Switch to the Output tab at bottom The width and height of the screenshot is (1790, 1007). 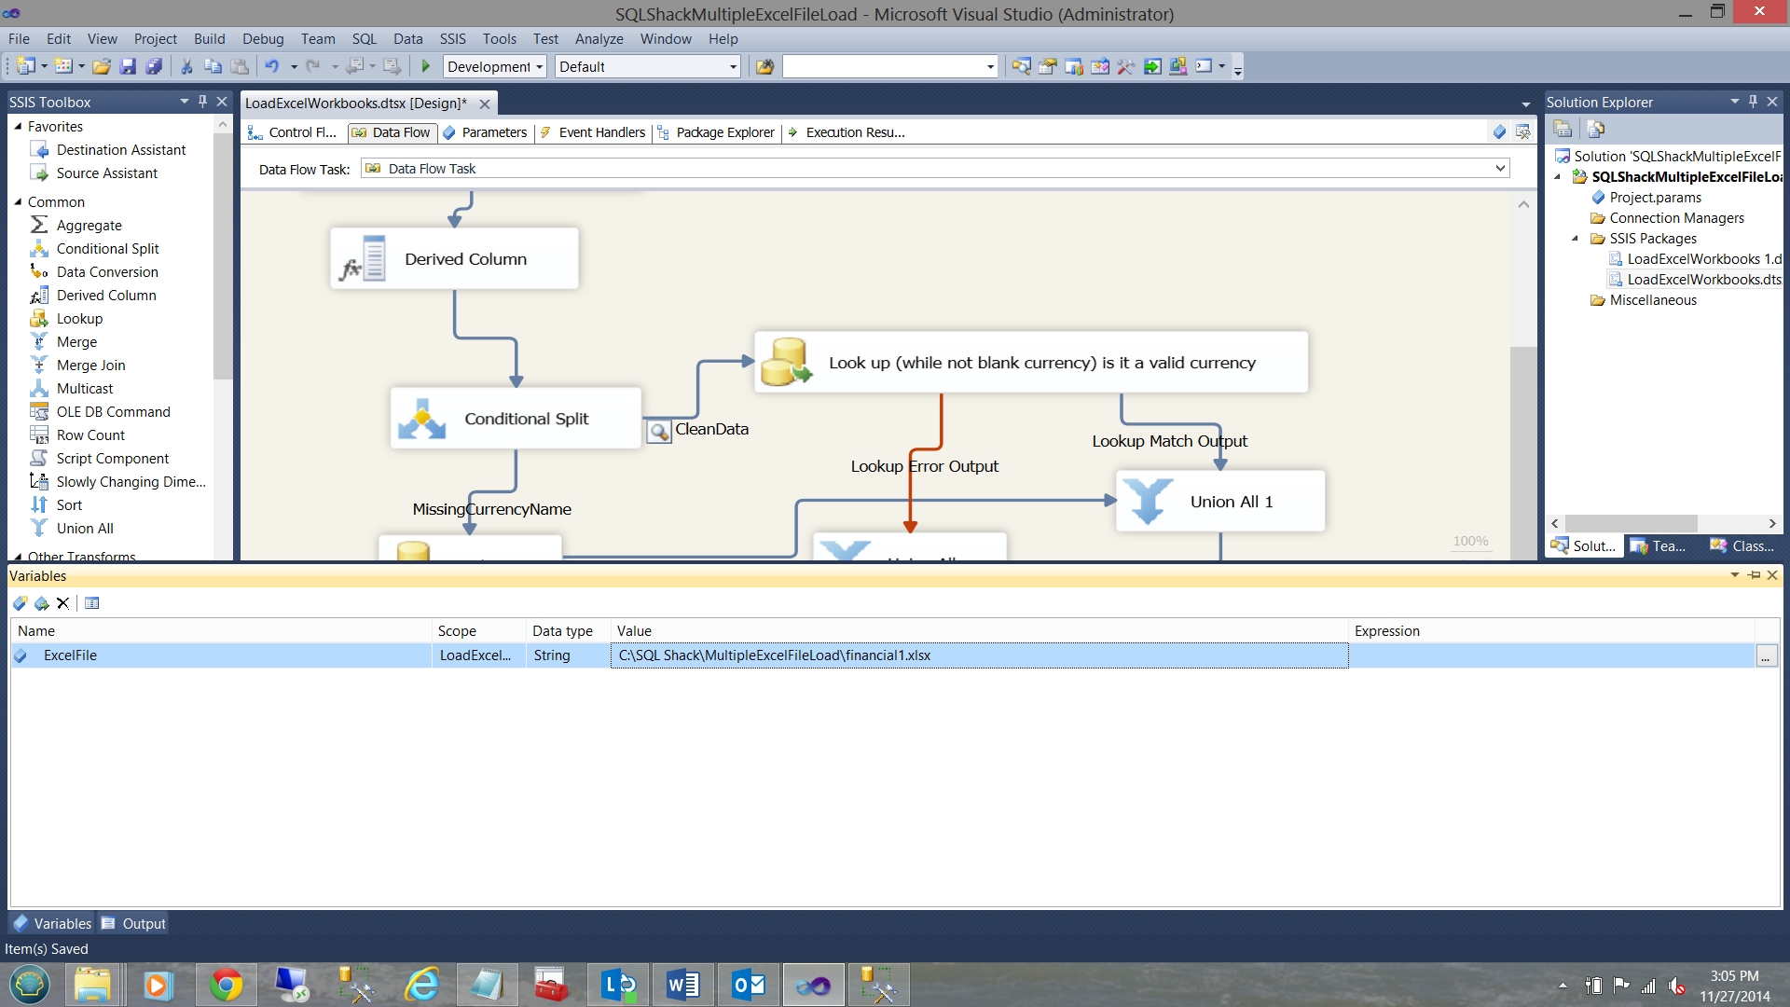pos(134,923)
